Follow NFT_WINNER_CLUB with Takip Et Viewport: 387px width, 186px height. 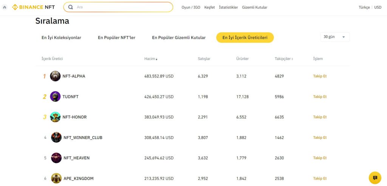coord(320,138)
